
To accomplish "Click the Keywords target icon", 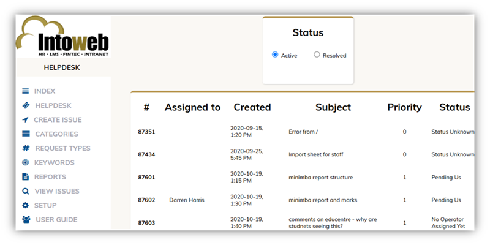I will coord(25,162).
